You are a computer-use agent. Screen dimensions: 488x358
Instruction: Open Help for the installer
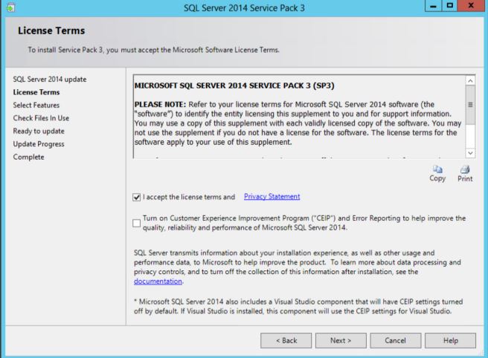450,341
